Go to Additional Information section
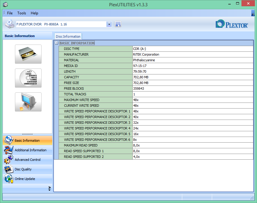The image size is (257, 203). click(x=27, y=150)
